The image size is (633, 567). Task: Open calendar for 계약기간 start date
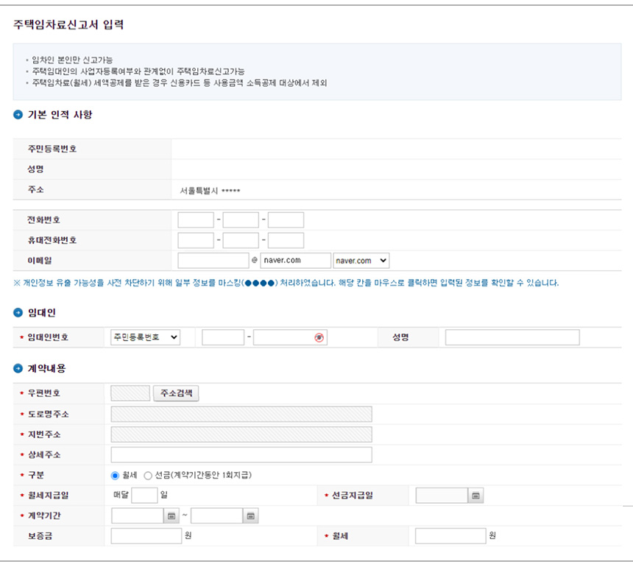pos(173,514)
